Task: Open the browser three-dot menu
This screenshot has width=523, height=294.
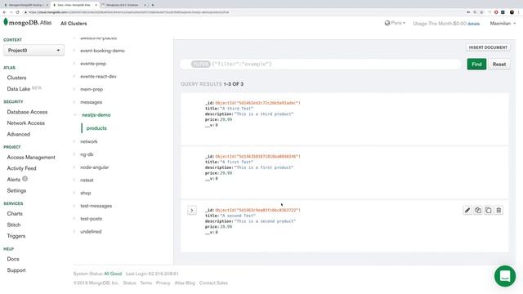Action: (519, 12)
